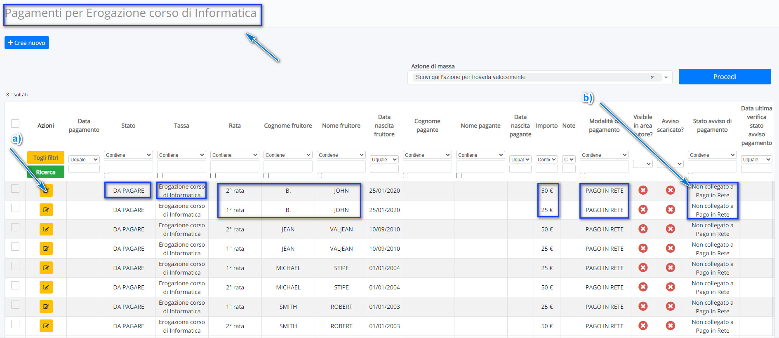
Task: Click visibility red X for Valjean 1° rata row
Action: (x=643, y=248)
